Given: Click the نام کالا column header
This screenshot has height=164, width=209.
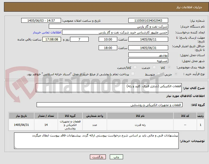Looking at the screenshot, I should (x=140, y=116).
